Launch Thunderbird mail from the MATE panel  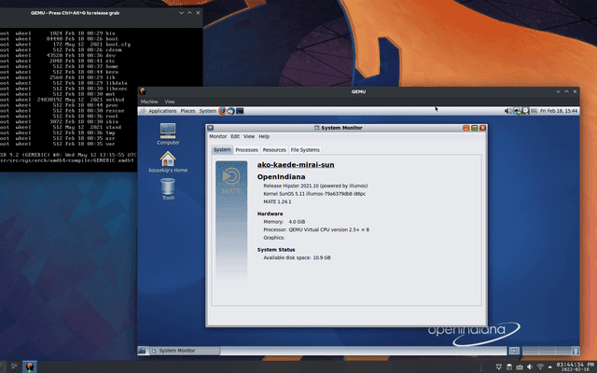230,111
